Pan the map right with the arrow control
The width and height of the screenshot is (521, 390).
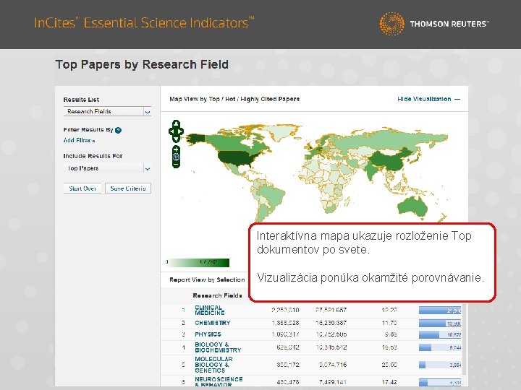[x=181, y=131]
